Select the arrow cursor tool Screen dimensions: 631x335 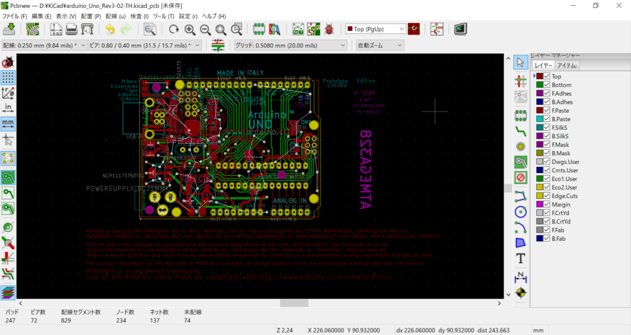521,62
